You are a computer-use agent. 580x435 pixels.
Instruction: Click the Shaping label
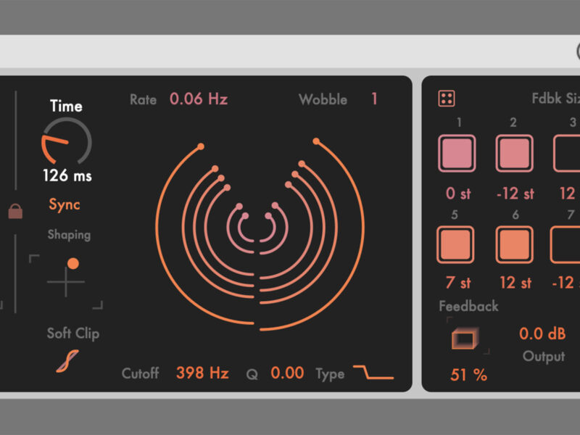(69, 235)
